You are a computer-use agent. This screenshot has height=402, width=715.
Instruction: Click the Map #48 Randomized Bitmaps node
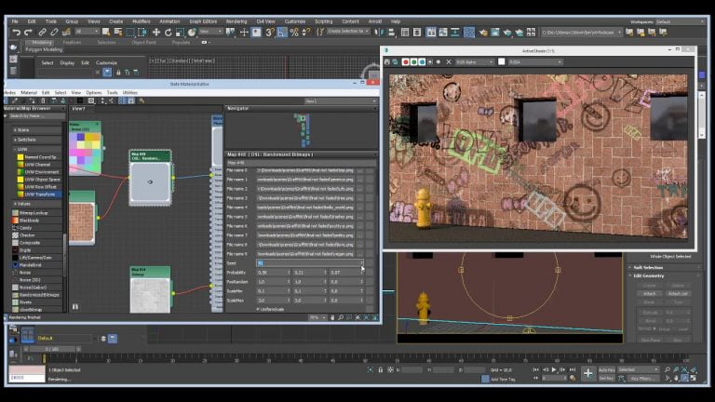pos(151,178)
